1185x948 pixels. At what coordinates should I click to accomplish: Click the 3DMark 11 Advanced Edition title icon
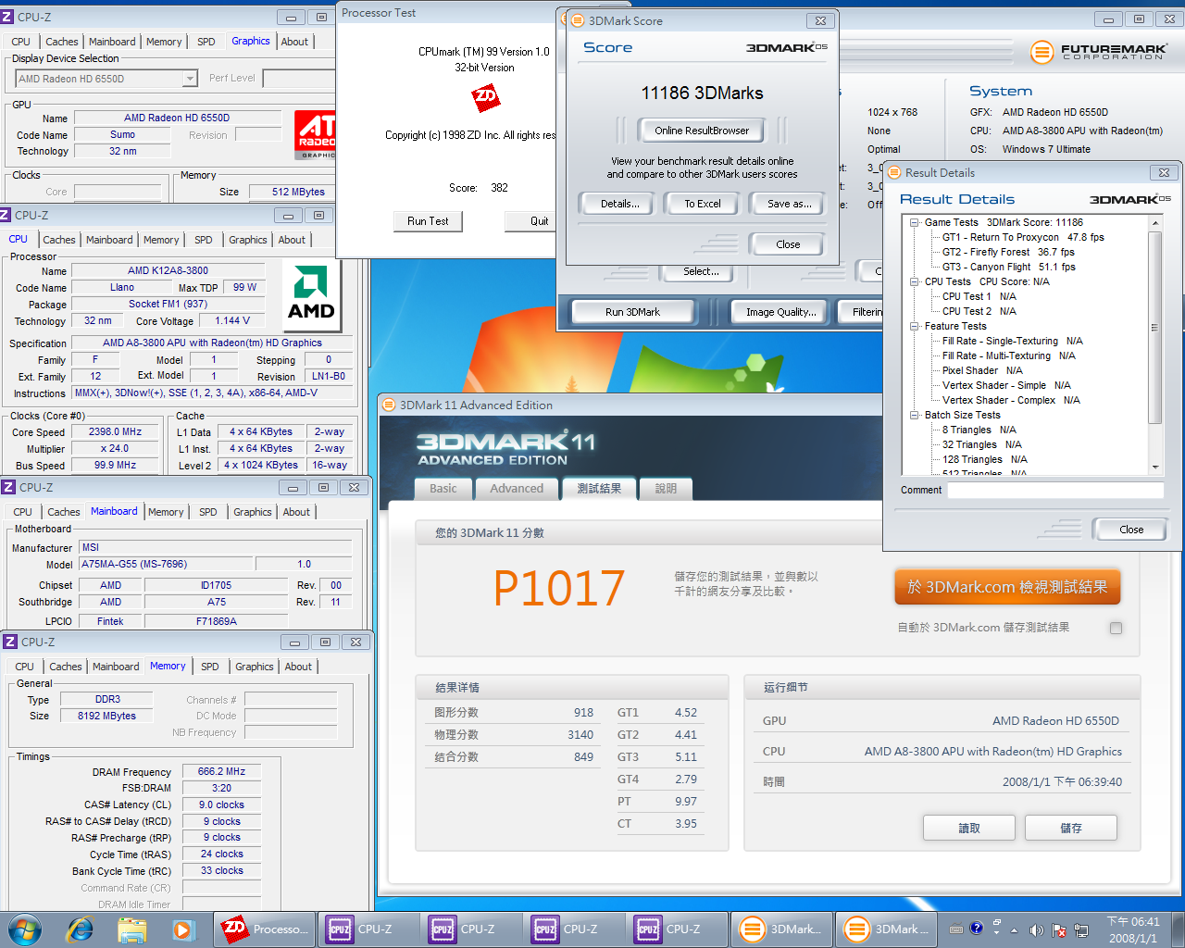pyautogui.click(x=389, y=405)
